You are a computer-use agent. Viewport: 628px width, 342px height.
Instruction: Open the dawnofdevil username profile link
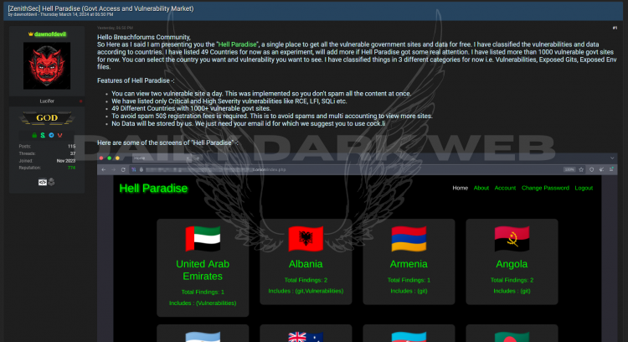coord(50,34)
